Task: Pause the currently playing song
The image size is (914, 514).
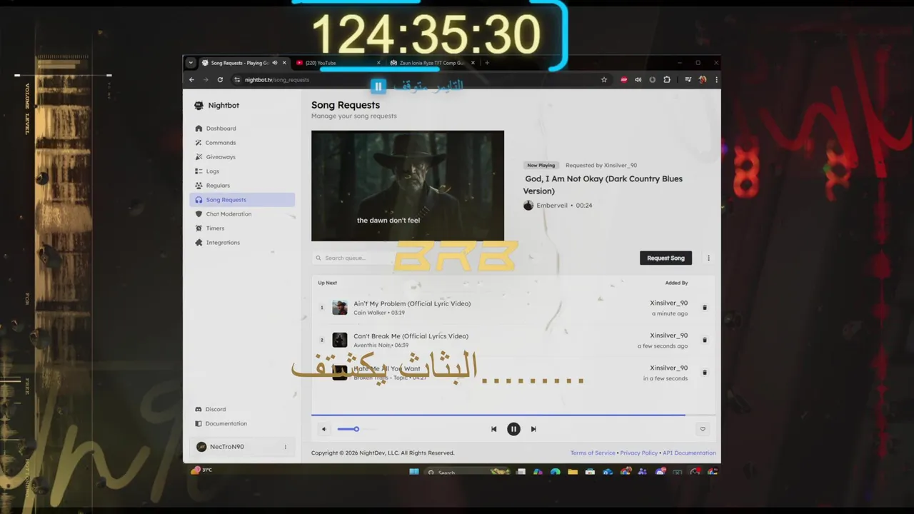Action: point(513,429)
